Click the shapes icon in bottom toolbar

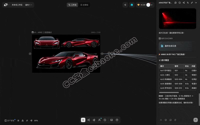94,120
